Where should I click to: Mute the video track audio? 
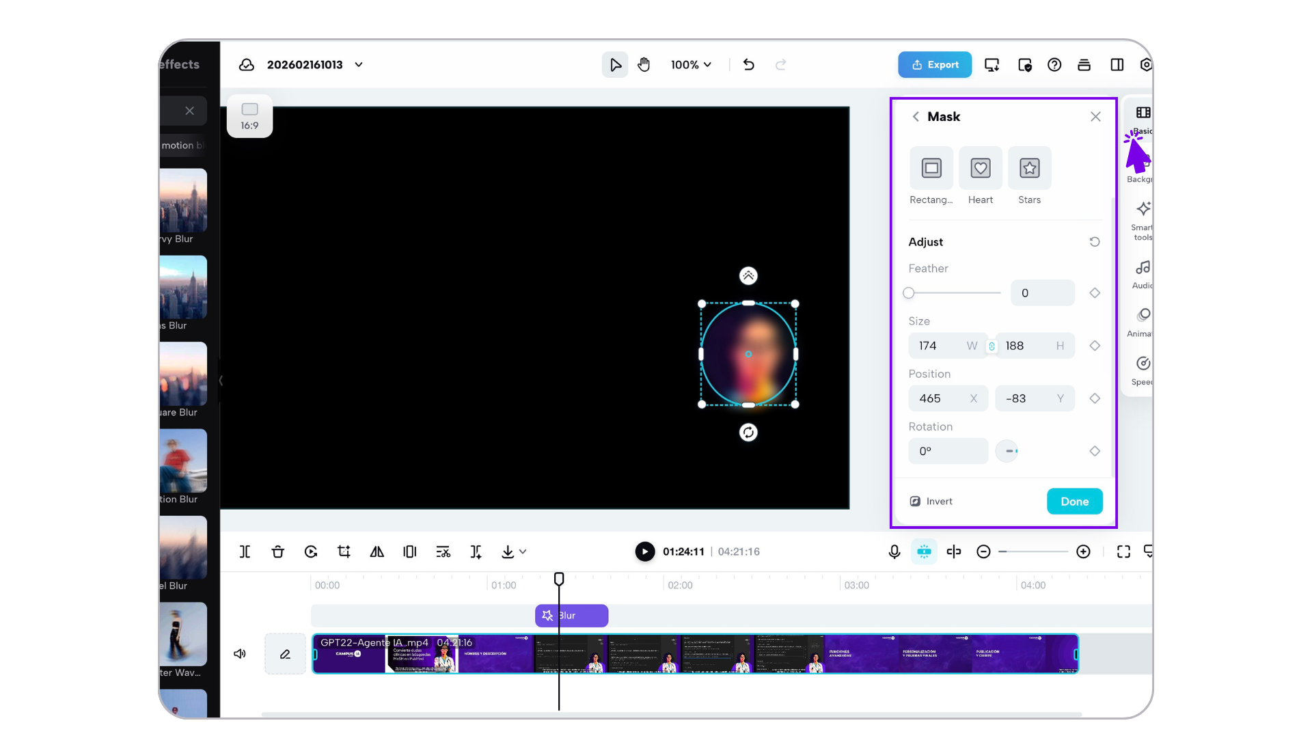pyautogui.click(x=240, y=654)
